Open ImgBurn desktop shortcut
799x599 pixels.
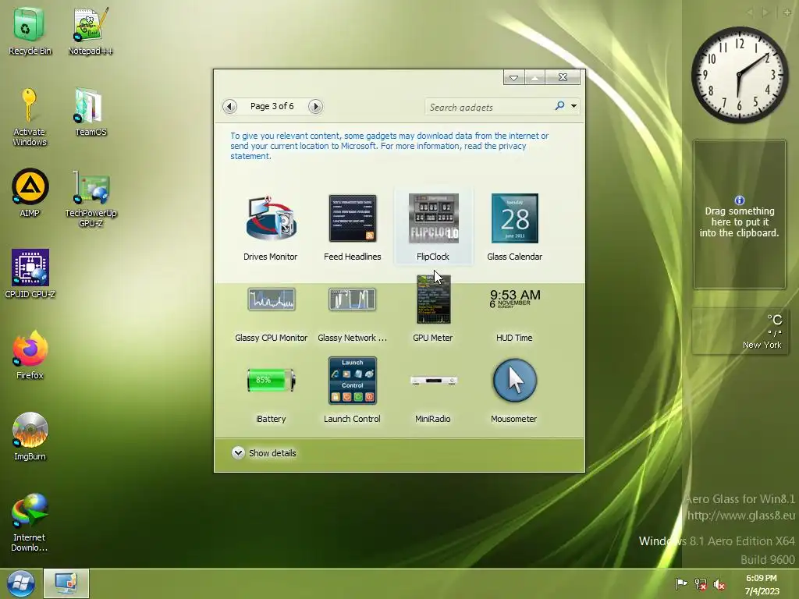(x=30, y=437)
